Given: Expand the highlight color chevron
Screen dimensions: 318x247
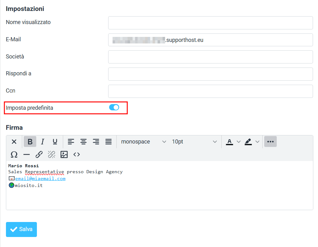Looking at the screenshot, I should [257, 142].
